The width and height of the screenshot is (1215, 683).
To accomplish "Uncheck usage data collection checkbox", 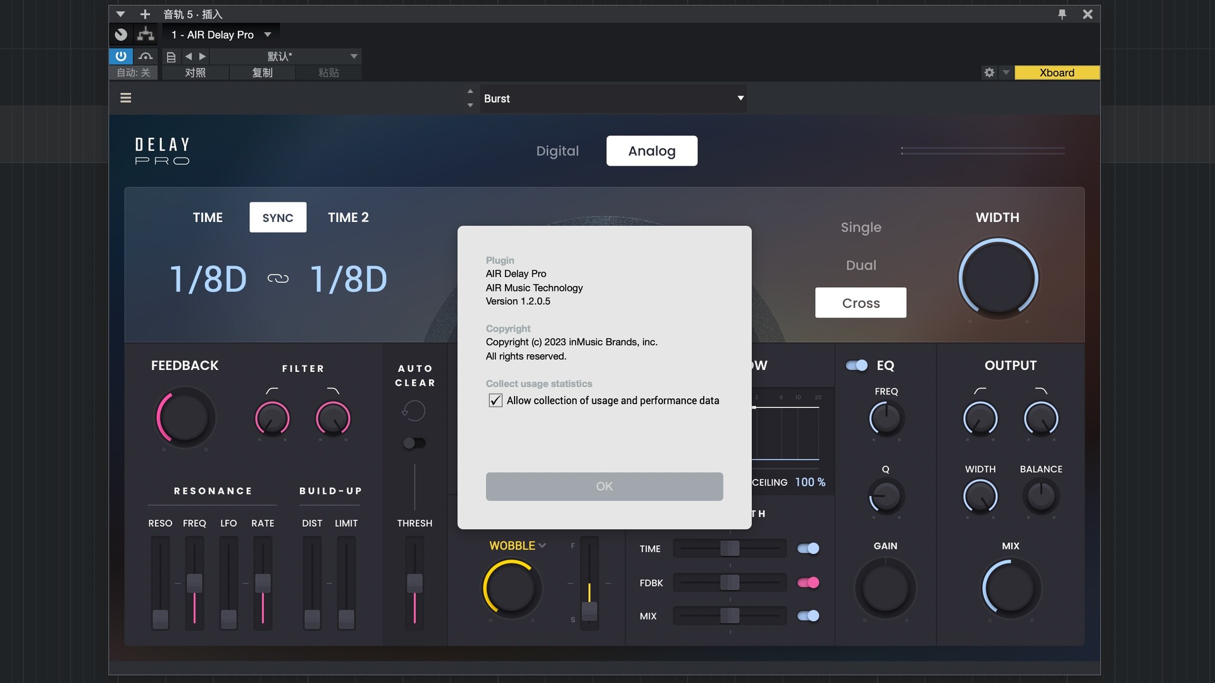I will click(x=495, y=401).
